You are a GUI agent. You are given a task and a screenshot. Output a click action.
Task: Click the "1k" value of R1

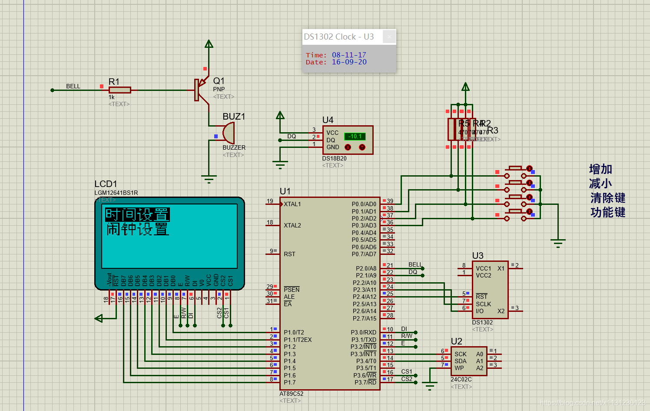click(x=112, y=97)
